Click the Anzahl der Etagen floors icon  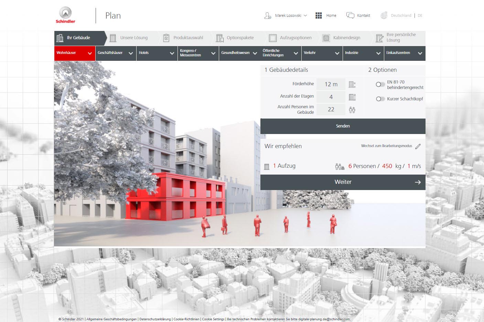(352, 97)
